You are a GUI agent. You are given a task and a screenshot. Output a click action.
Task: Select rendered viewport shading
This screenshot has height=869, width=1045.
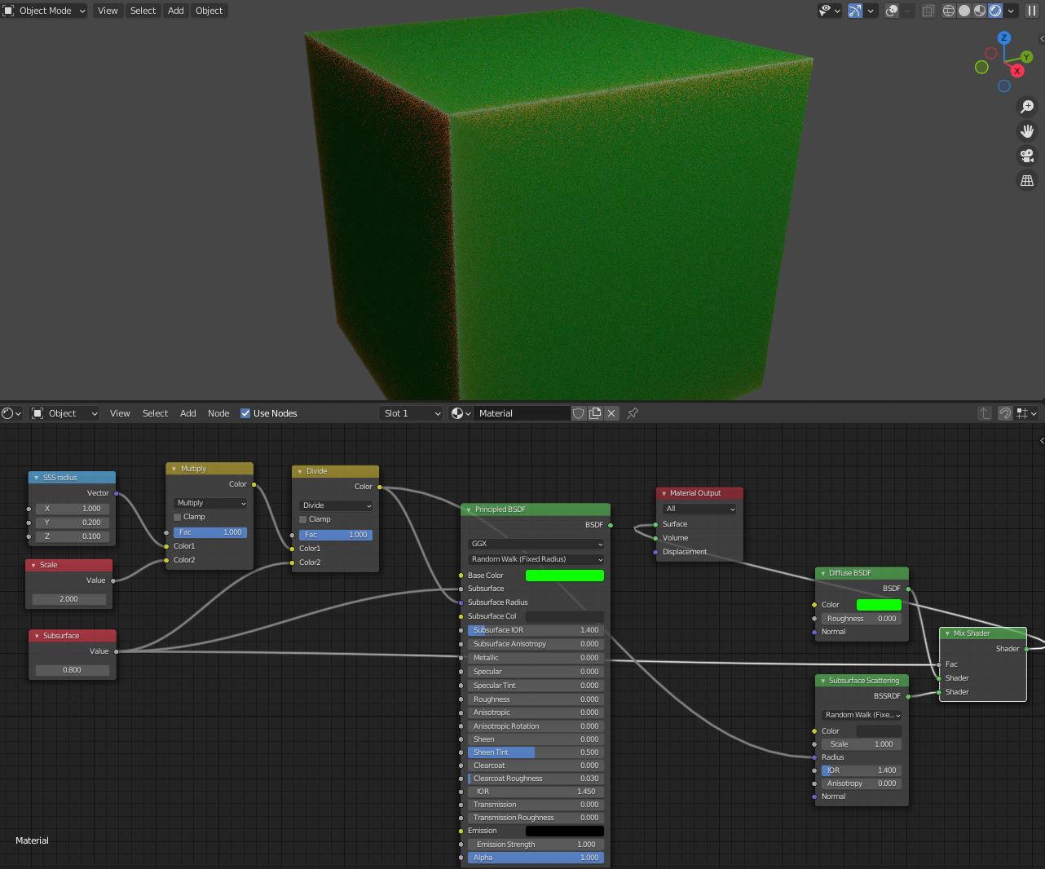point(995,11)
